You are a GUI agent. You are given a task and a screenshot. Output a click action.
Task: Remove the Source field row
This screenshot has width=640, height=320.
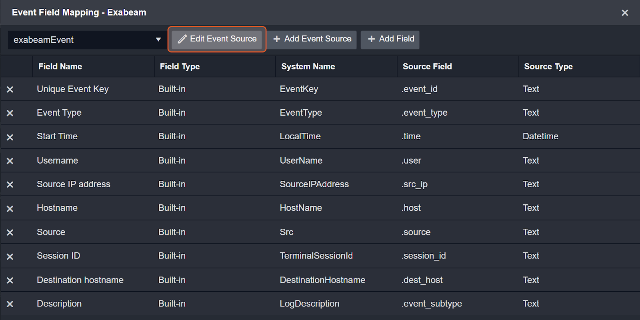pos(10,232)
